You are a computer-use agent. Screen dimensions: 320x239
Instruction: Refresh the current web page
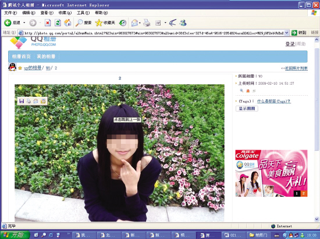[58, 23]
